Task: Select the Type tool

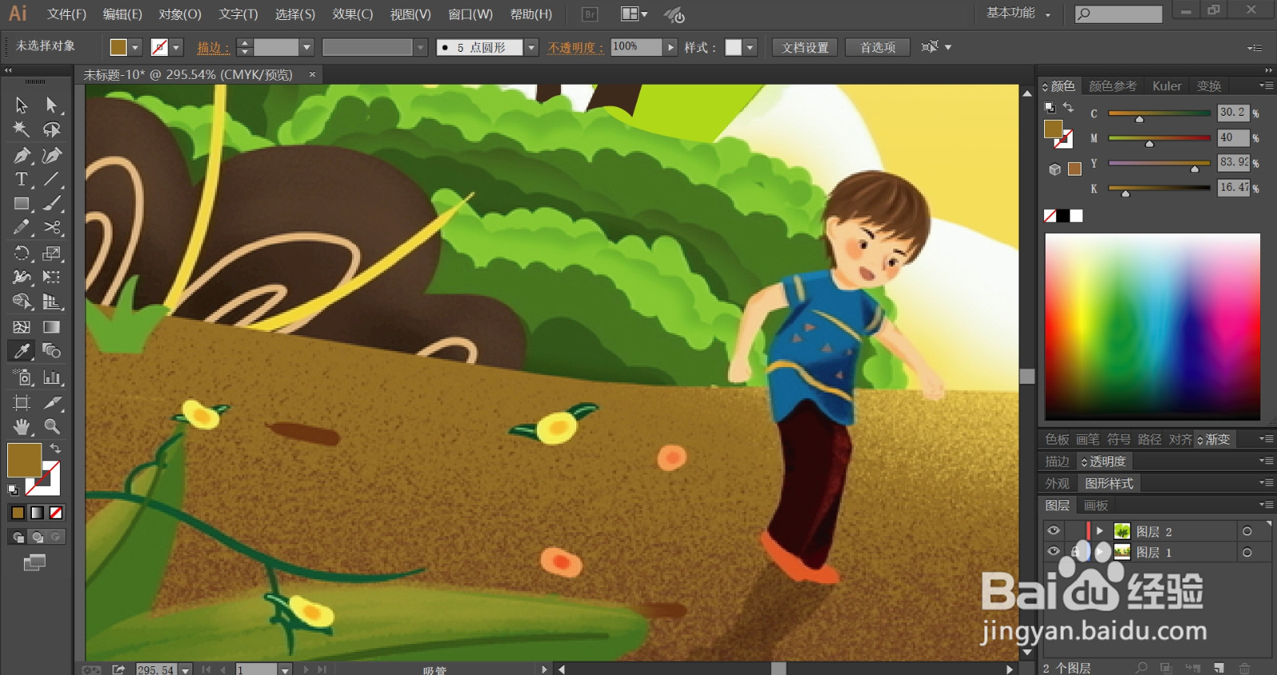Action: point(22,180)
